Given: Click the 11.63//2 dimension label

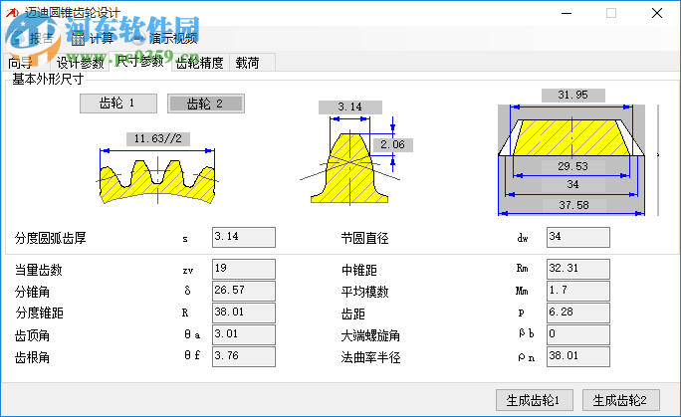Looking at the screenshot, I should pos(158,139).
